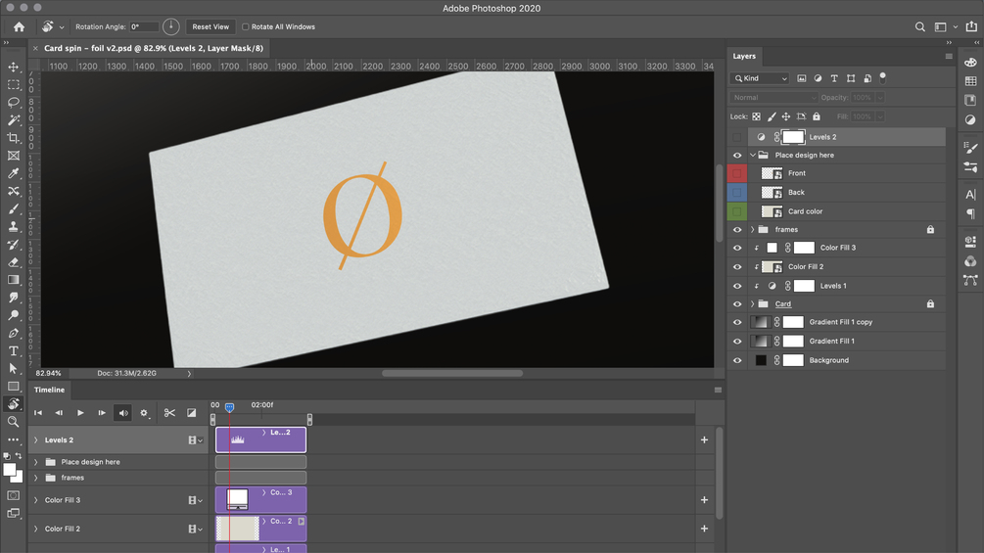
Task: Add media to Levels 2 track
Action: point(704,440)
